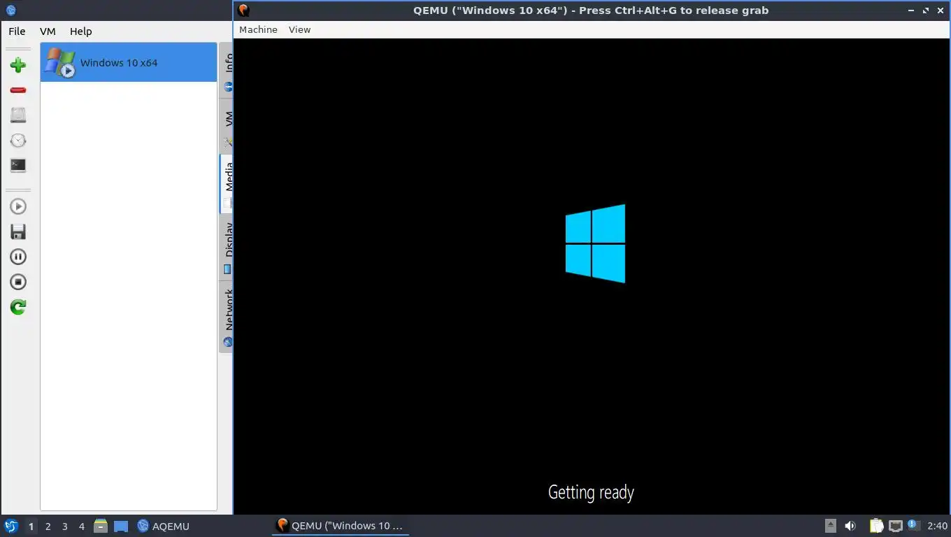Image resolution: width=951 pixels, height=537 pixels.
Task: Open the VM menu in AQEMU
Action: pyautogui.click(x=48, y=31)
